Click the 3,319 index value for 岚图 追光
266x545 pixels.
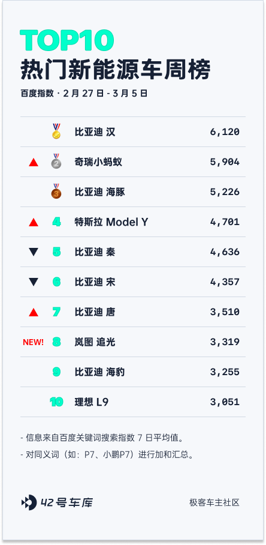click(x=225, y=342)
